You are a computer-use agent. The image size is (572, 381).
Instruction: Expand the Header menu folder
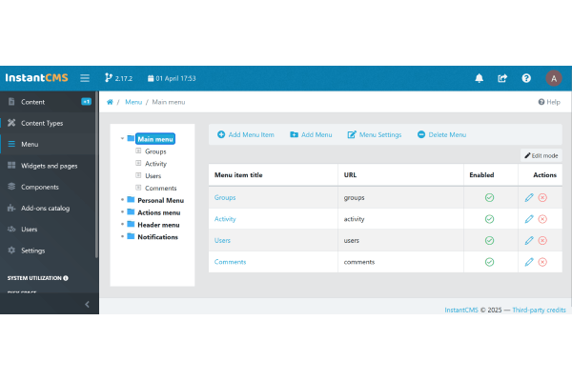click(x=123, y=225)
